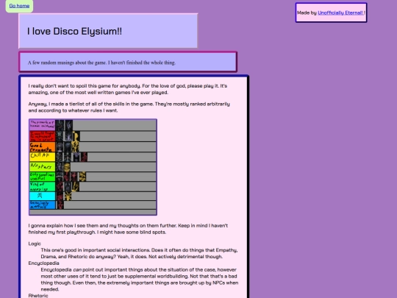This screenshot has height=298, width=397.
Task: Click the 'I love Disco Elysium!!' heading
Action: [x=74, y=32]
